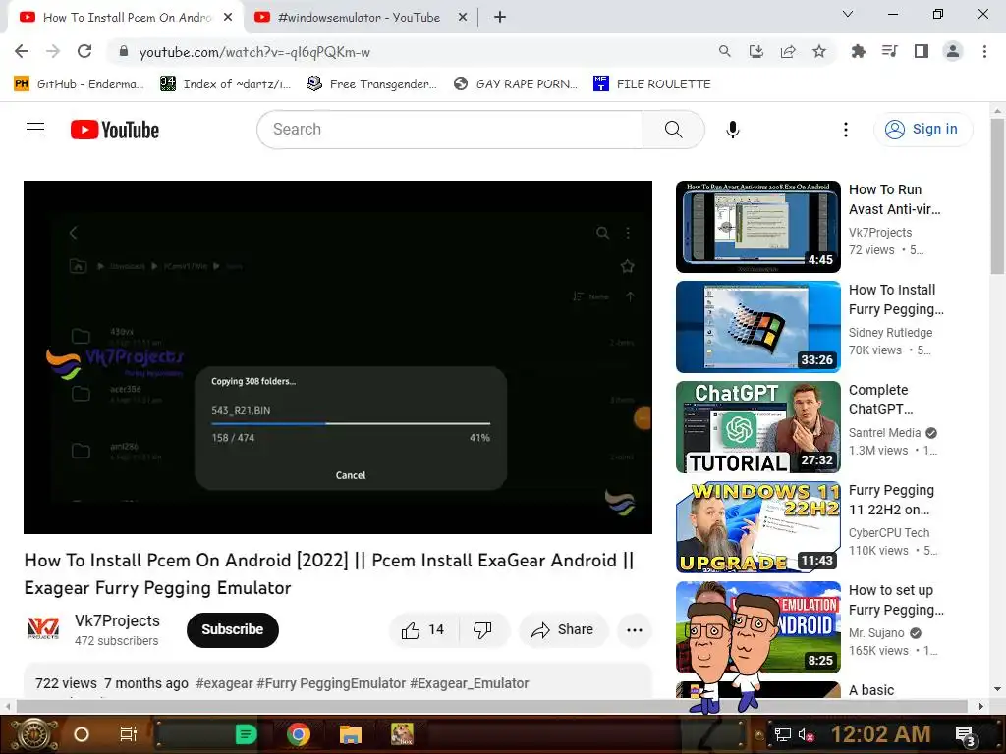Click the #exagear hashtag
1006x754 pixels.
pyautogui.click(x=225, y=684)
